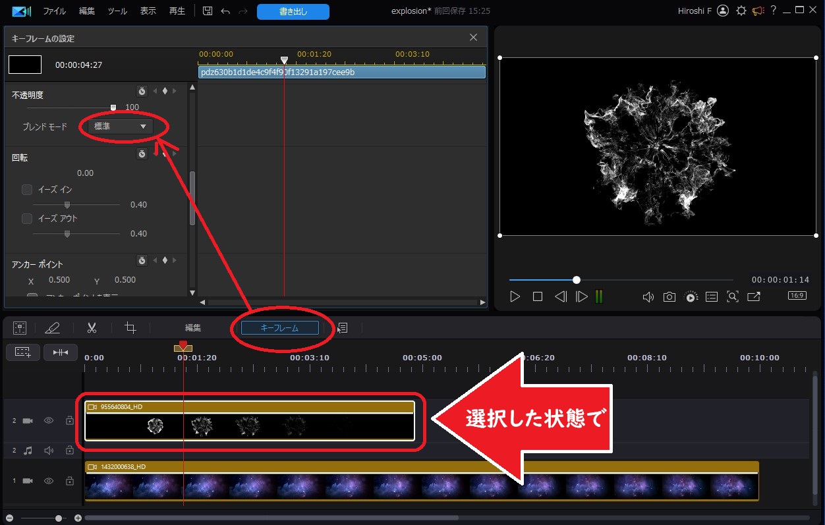Adjust the preview volume speaker icon
The height and width of the screenshot is (525, 825).
(x=648, y=297)
